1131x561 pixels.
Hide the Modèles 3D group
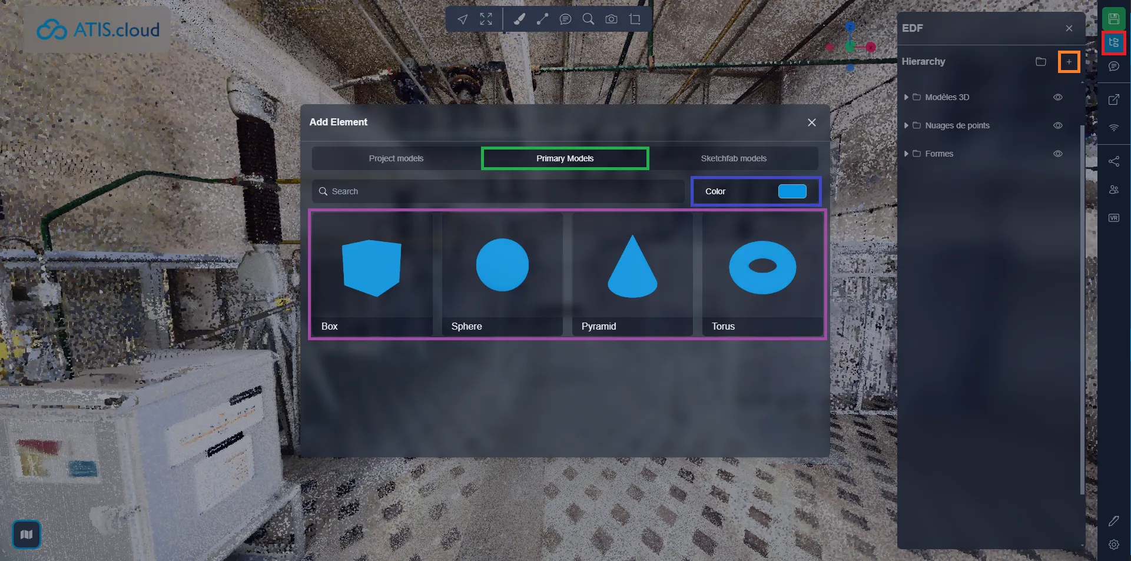point(1057,97)
